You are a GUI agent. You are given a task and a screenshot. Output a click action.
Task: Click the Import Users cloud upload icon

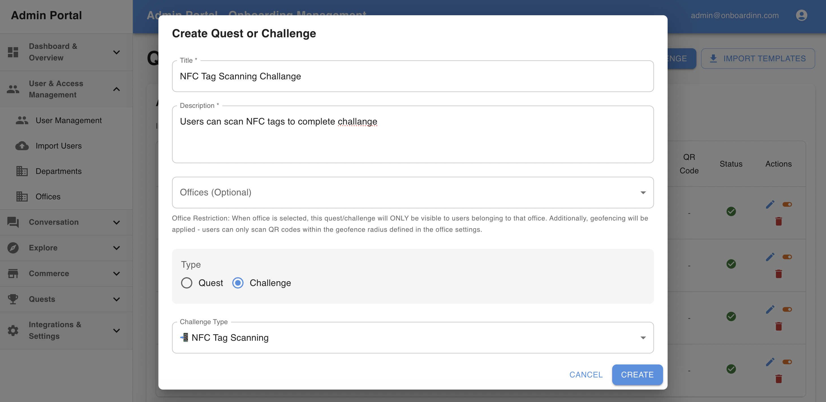tap(22, 146)
